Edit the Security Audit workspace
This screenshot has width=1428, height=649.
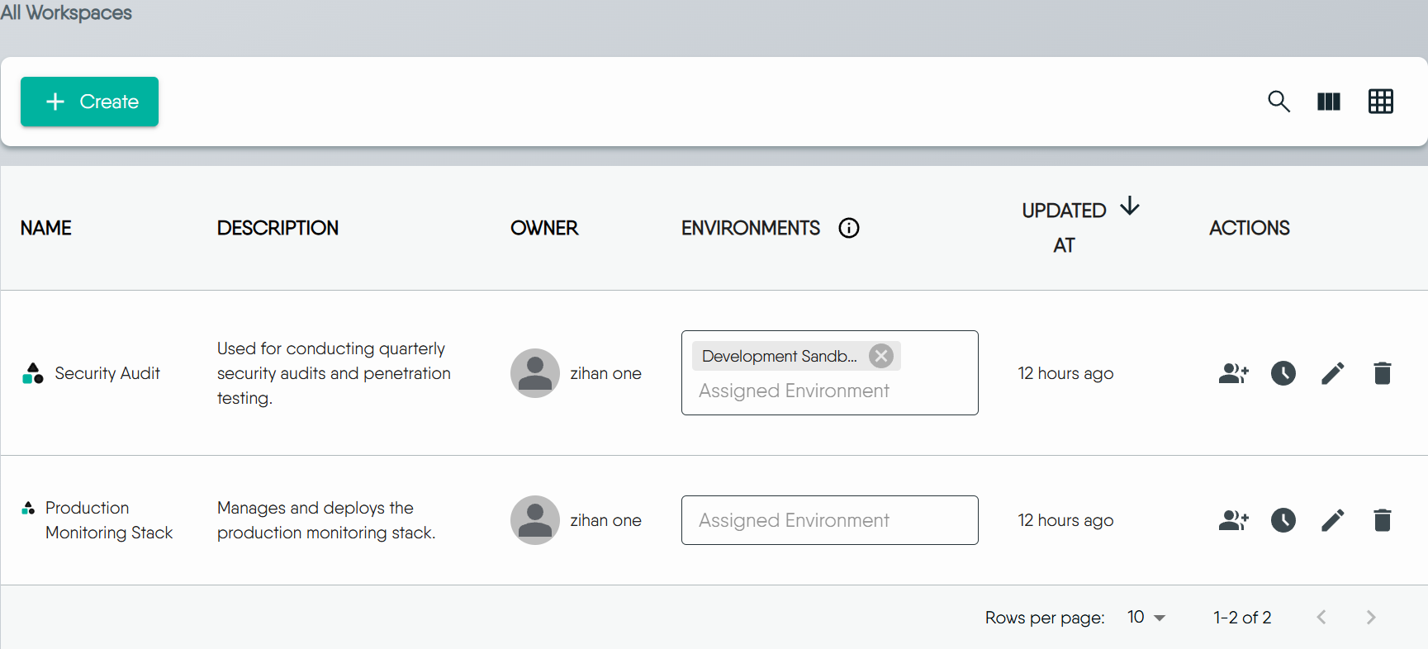1332,373
